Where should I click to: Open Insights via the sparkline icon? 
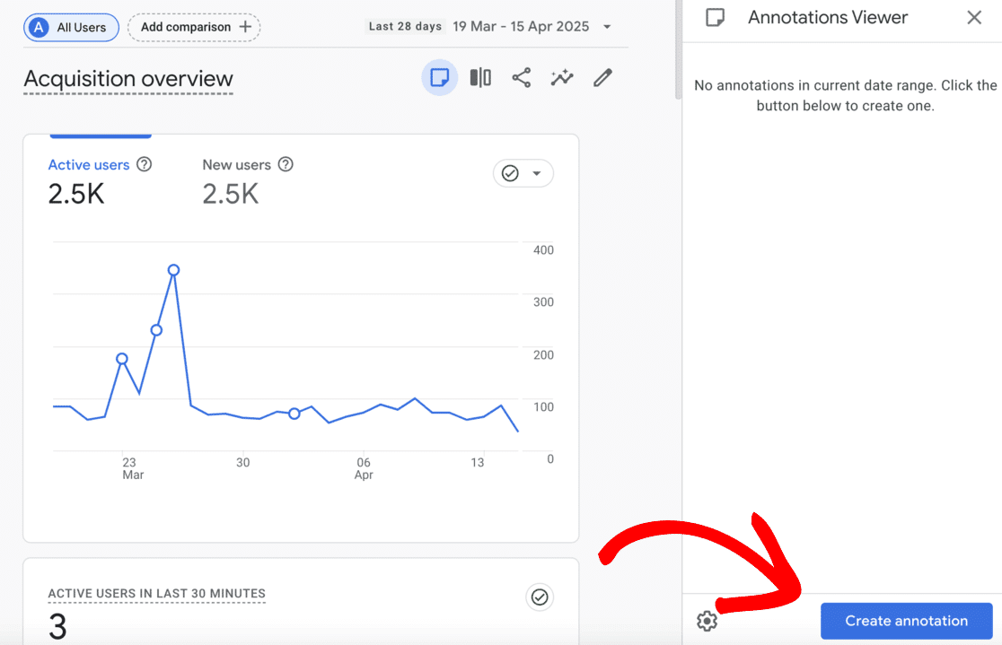tap(561, 78)
